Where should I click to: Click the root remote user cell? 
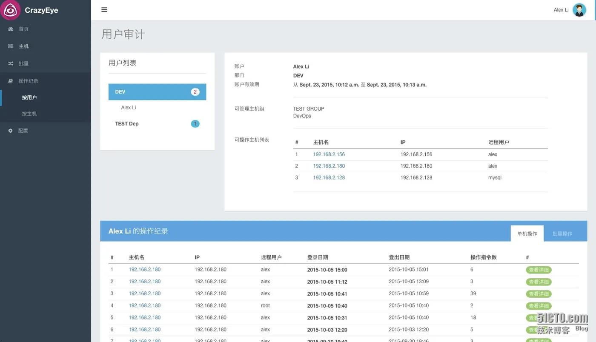[x=265, y=305]
